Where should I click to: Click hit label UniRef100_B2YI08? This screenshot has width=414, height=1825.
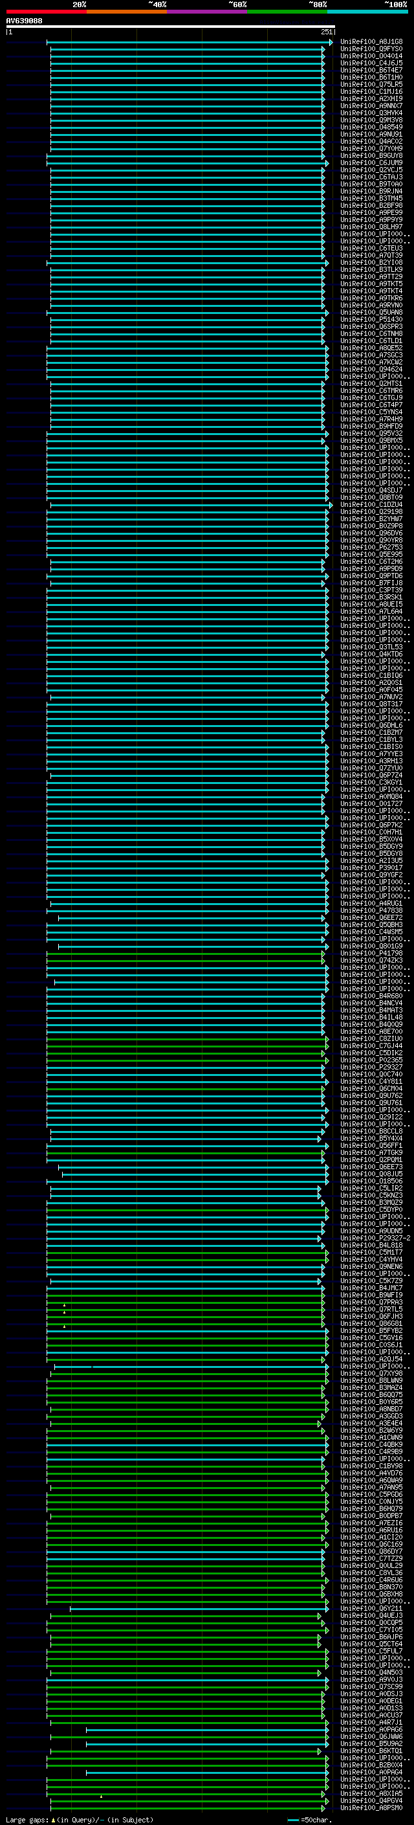tap(371, 262)
